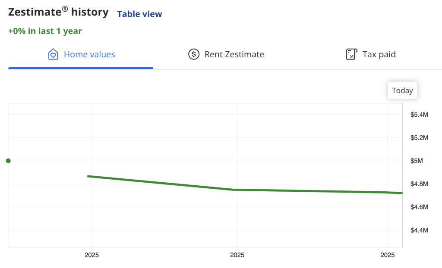Click the dollar-circle icon for Rent Zestimate
The height and width of the screenshot is (268, 442).
point(194,54)
